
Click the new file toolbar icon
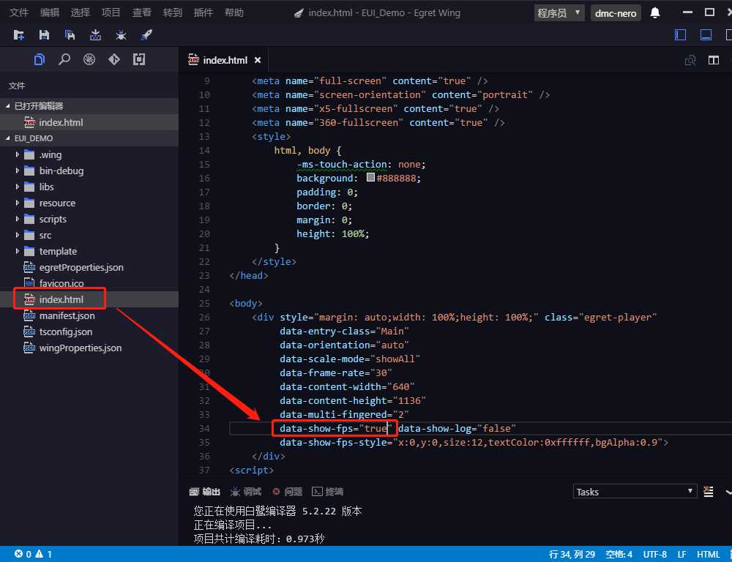tap(19, 34)
